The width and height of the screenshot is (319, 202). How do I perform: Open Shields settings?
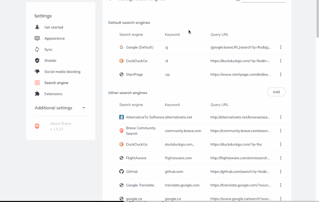[x=50, y=61]
